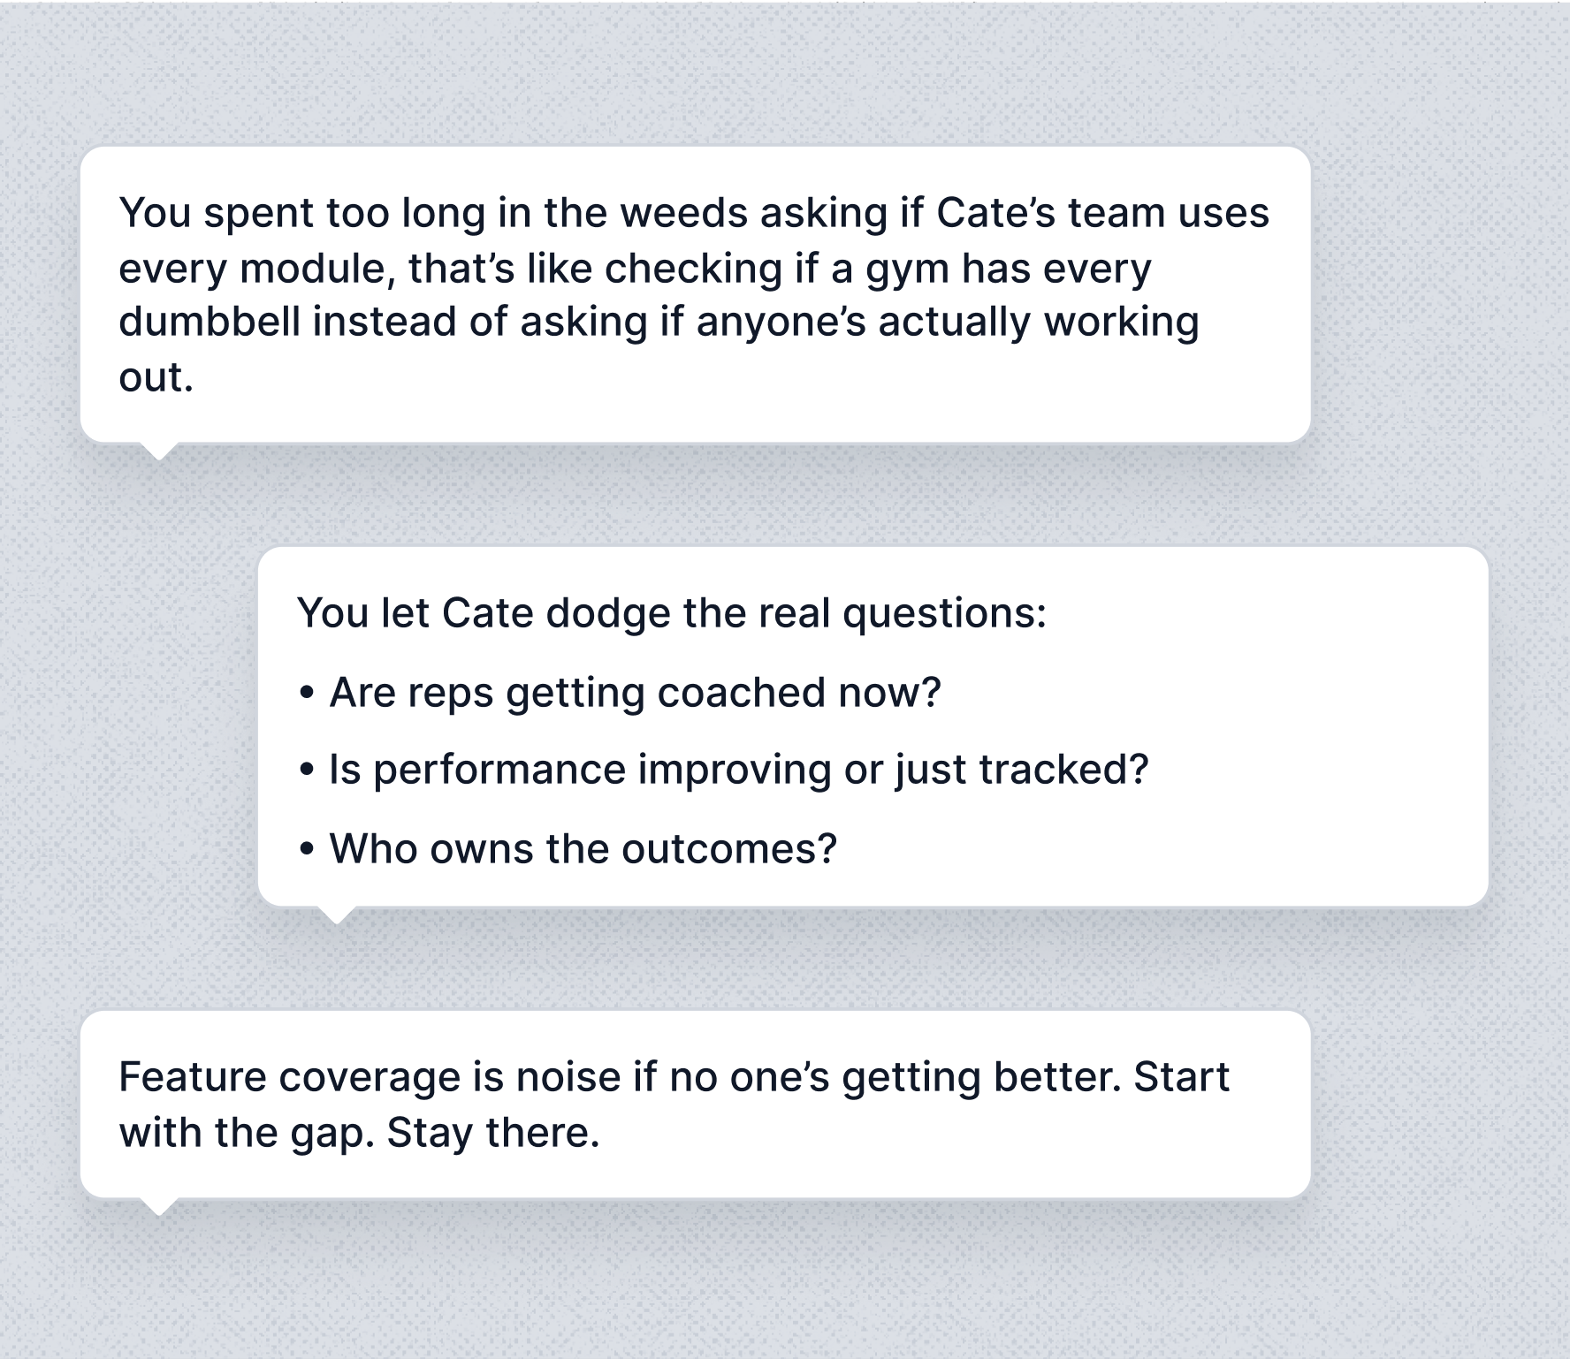
Task: Click the tail pointer under the bulleted bubble
Action: click(336, 915)
